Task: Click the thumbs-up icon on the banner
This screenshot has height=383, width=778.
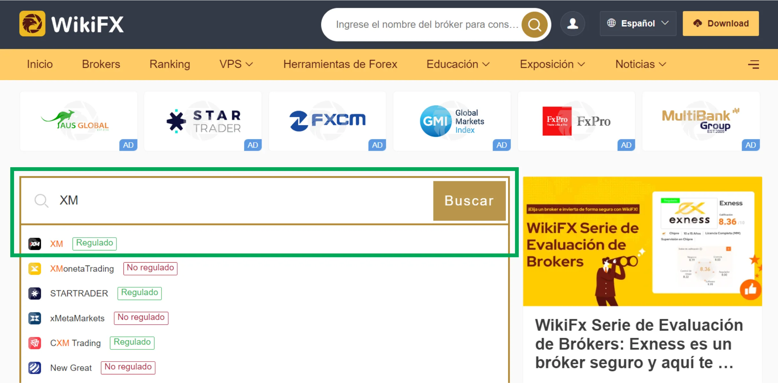Action: pyautogui.click(x=750, y=290)
